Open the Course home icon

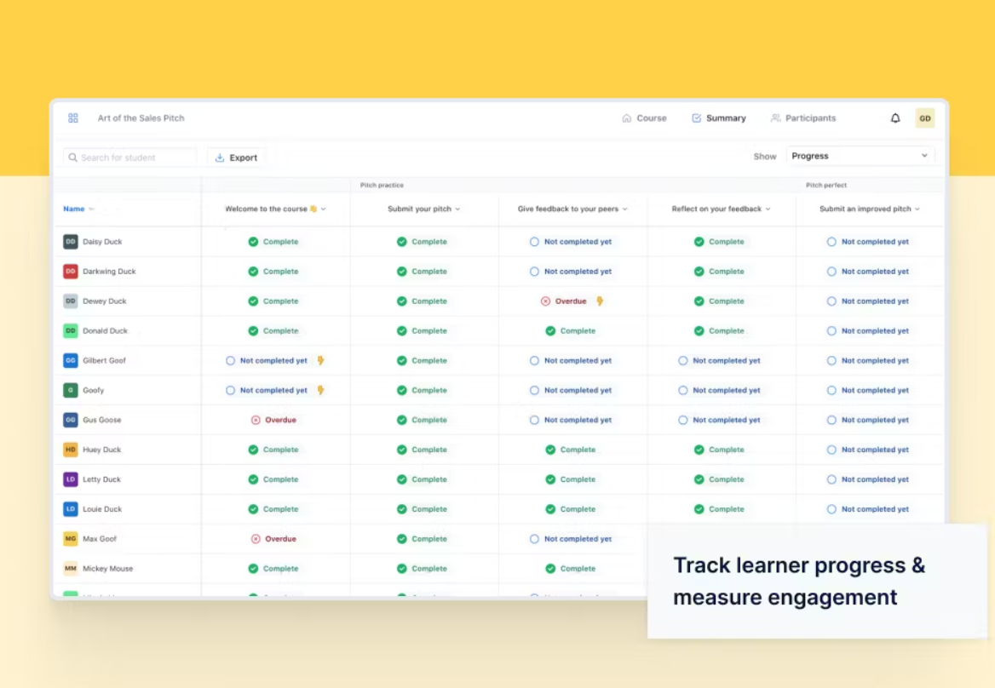628,118
